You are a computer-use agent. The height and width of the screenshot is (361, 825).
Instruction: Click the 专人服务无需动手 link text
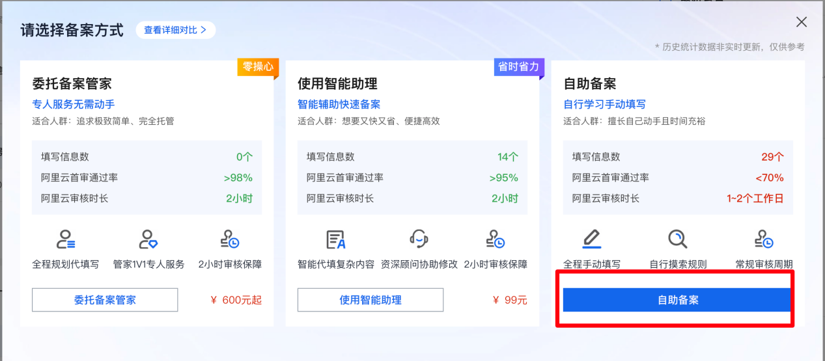74,105
